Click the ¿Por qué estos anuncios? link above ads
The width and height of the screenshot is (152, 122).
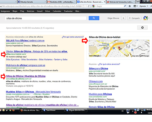(72, 37)
